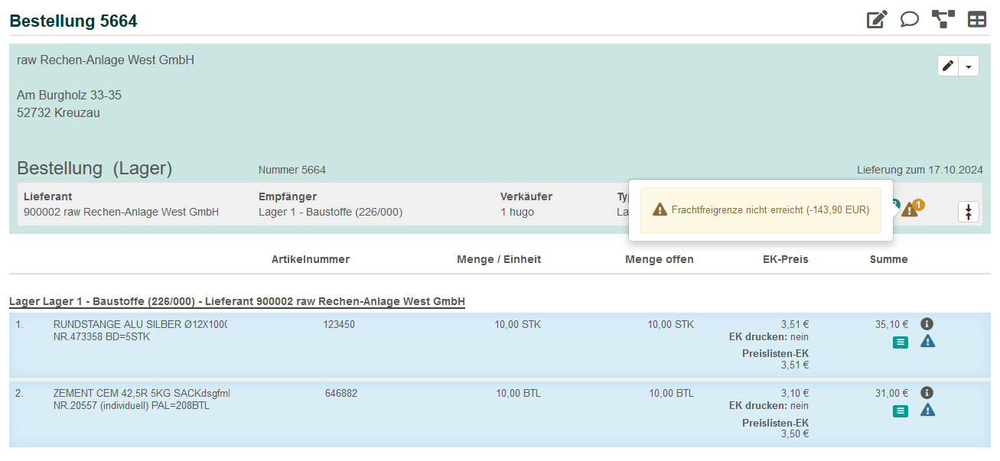Switch to table layout view icon
The height and width of the screenshot is (461, 1000).
[977, 20]
